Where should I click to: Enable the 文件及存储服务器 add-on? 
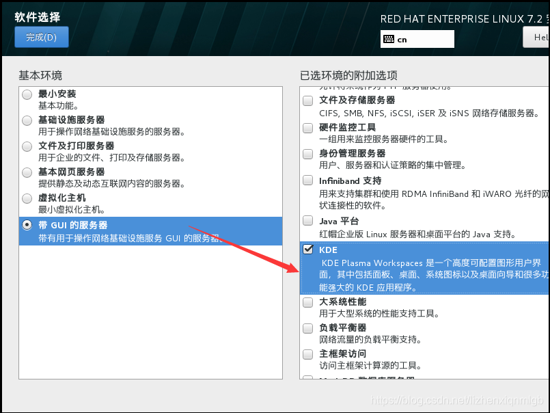307,100
